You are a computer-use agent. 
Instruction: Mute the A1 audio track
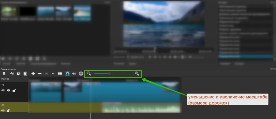3,110
